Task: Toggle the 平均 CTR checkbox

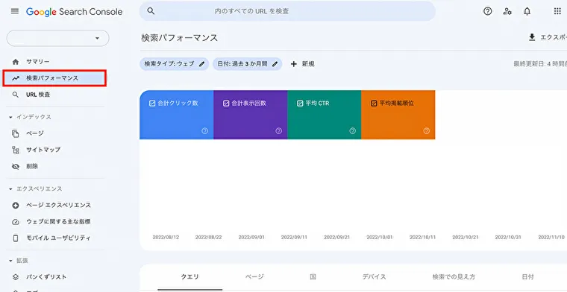Action: (300, 104)
